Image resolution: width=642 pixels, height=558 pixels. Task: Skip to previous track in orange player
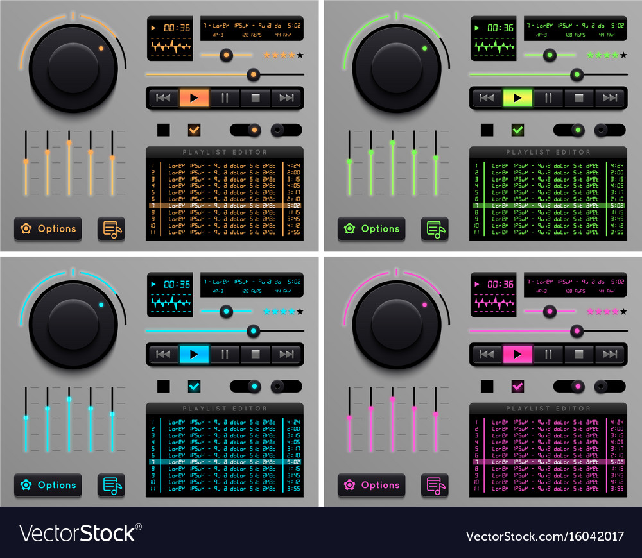click(x=164, y=98)
